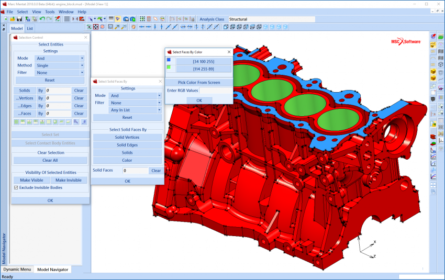Click the Open folder icon

13,19
